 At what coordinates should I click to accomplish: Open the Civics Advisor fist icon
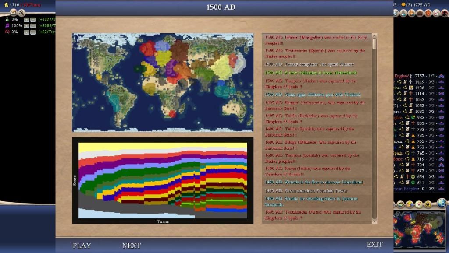(428, 13)
